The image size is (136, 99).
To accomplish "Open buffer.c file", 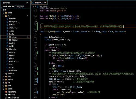I will 12,25.
